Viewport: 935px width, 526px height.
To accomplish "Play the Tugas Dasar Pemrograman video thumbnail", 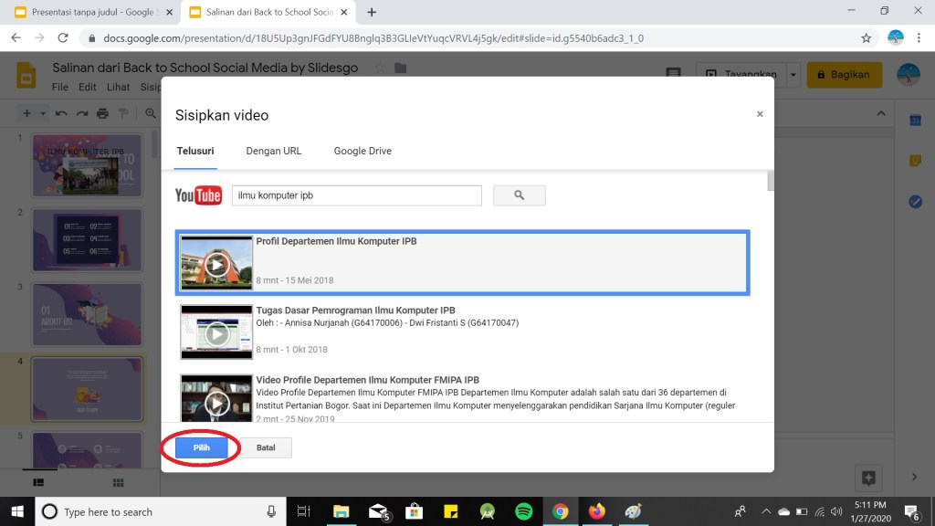I will [216, 333].
